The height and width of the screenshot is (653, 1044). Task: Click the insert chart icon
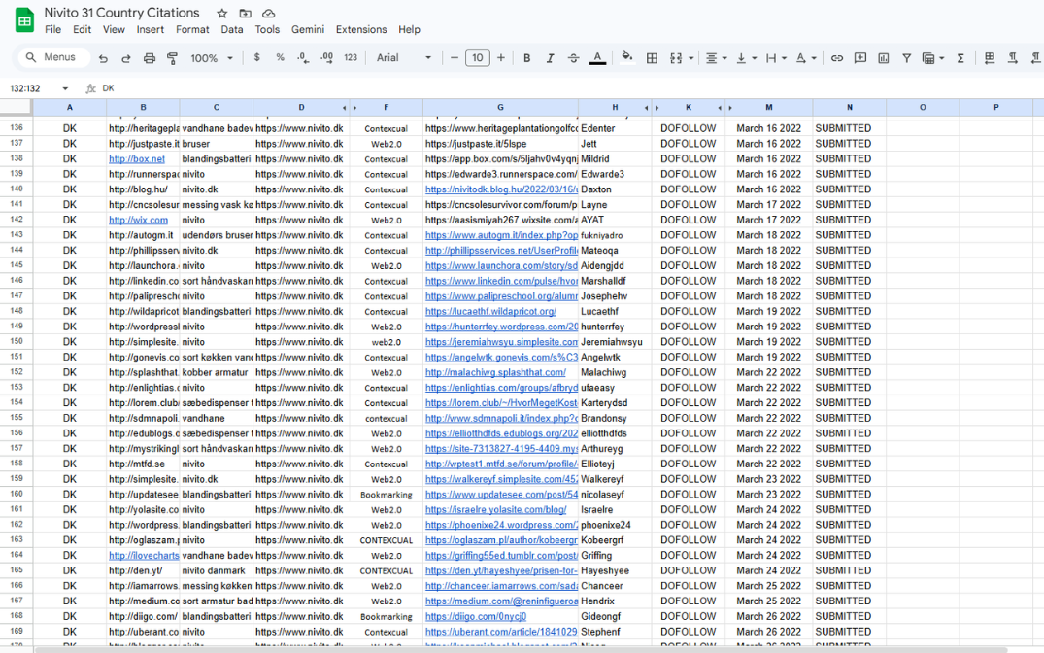click(883, 58)
